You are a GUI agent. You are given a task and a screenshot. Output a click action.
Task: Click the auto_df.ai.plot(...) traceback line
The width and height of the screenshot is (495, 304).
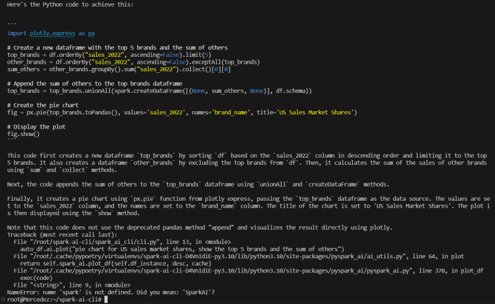[x=182, y=249]
